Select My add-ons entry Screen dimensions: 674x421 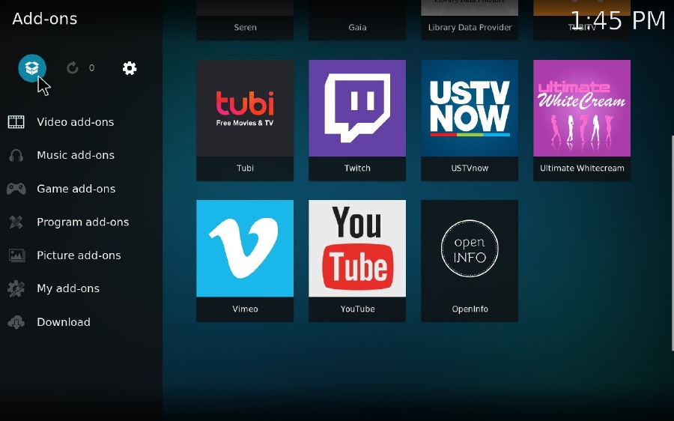click(68, 288)
